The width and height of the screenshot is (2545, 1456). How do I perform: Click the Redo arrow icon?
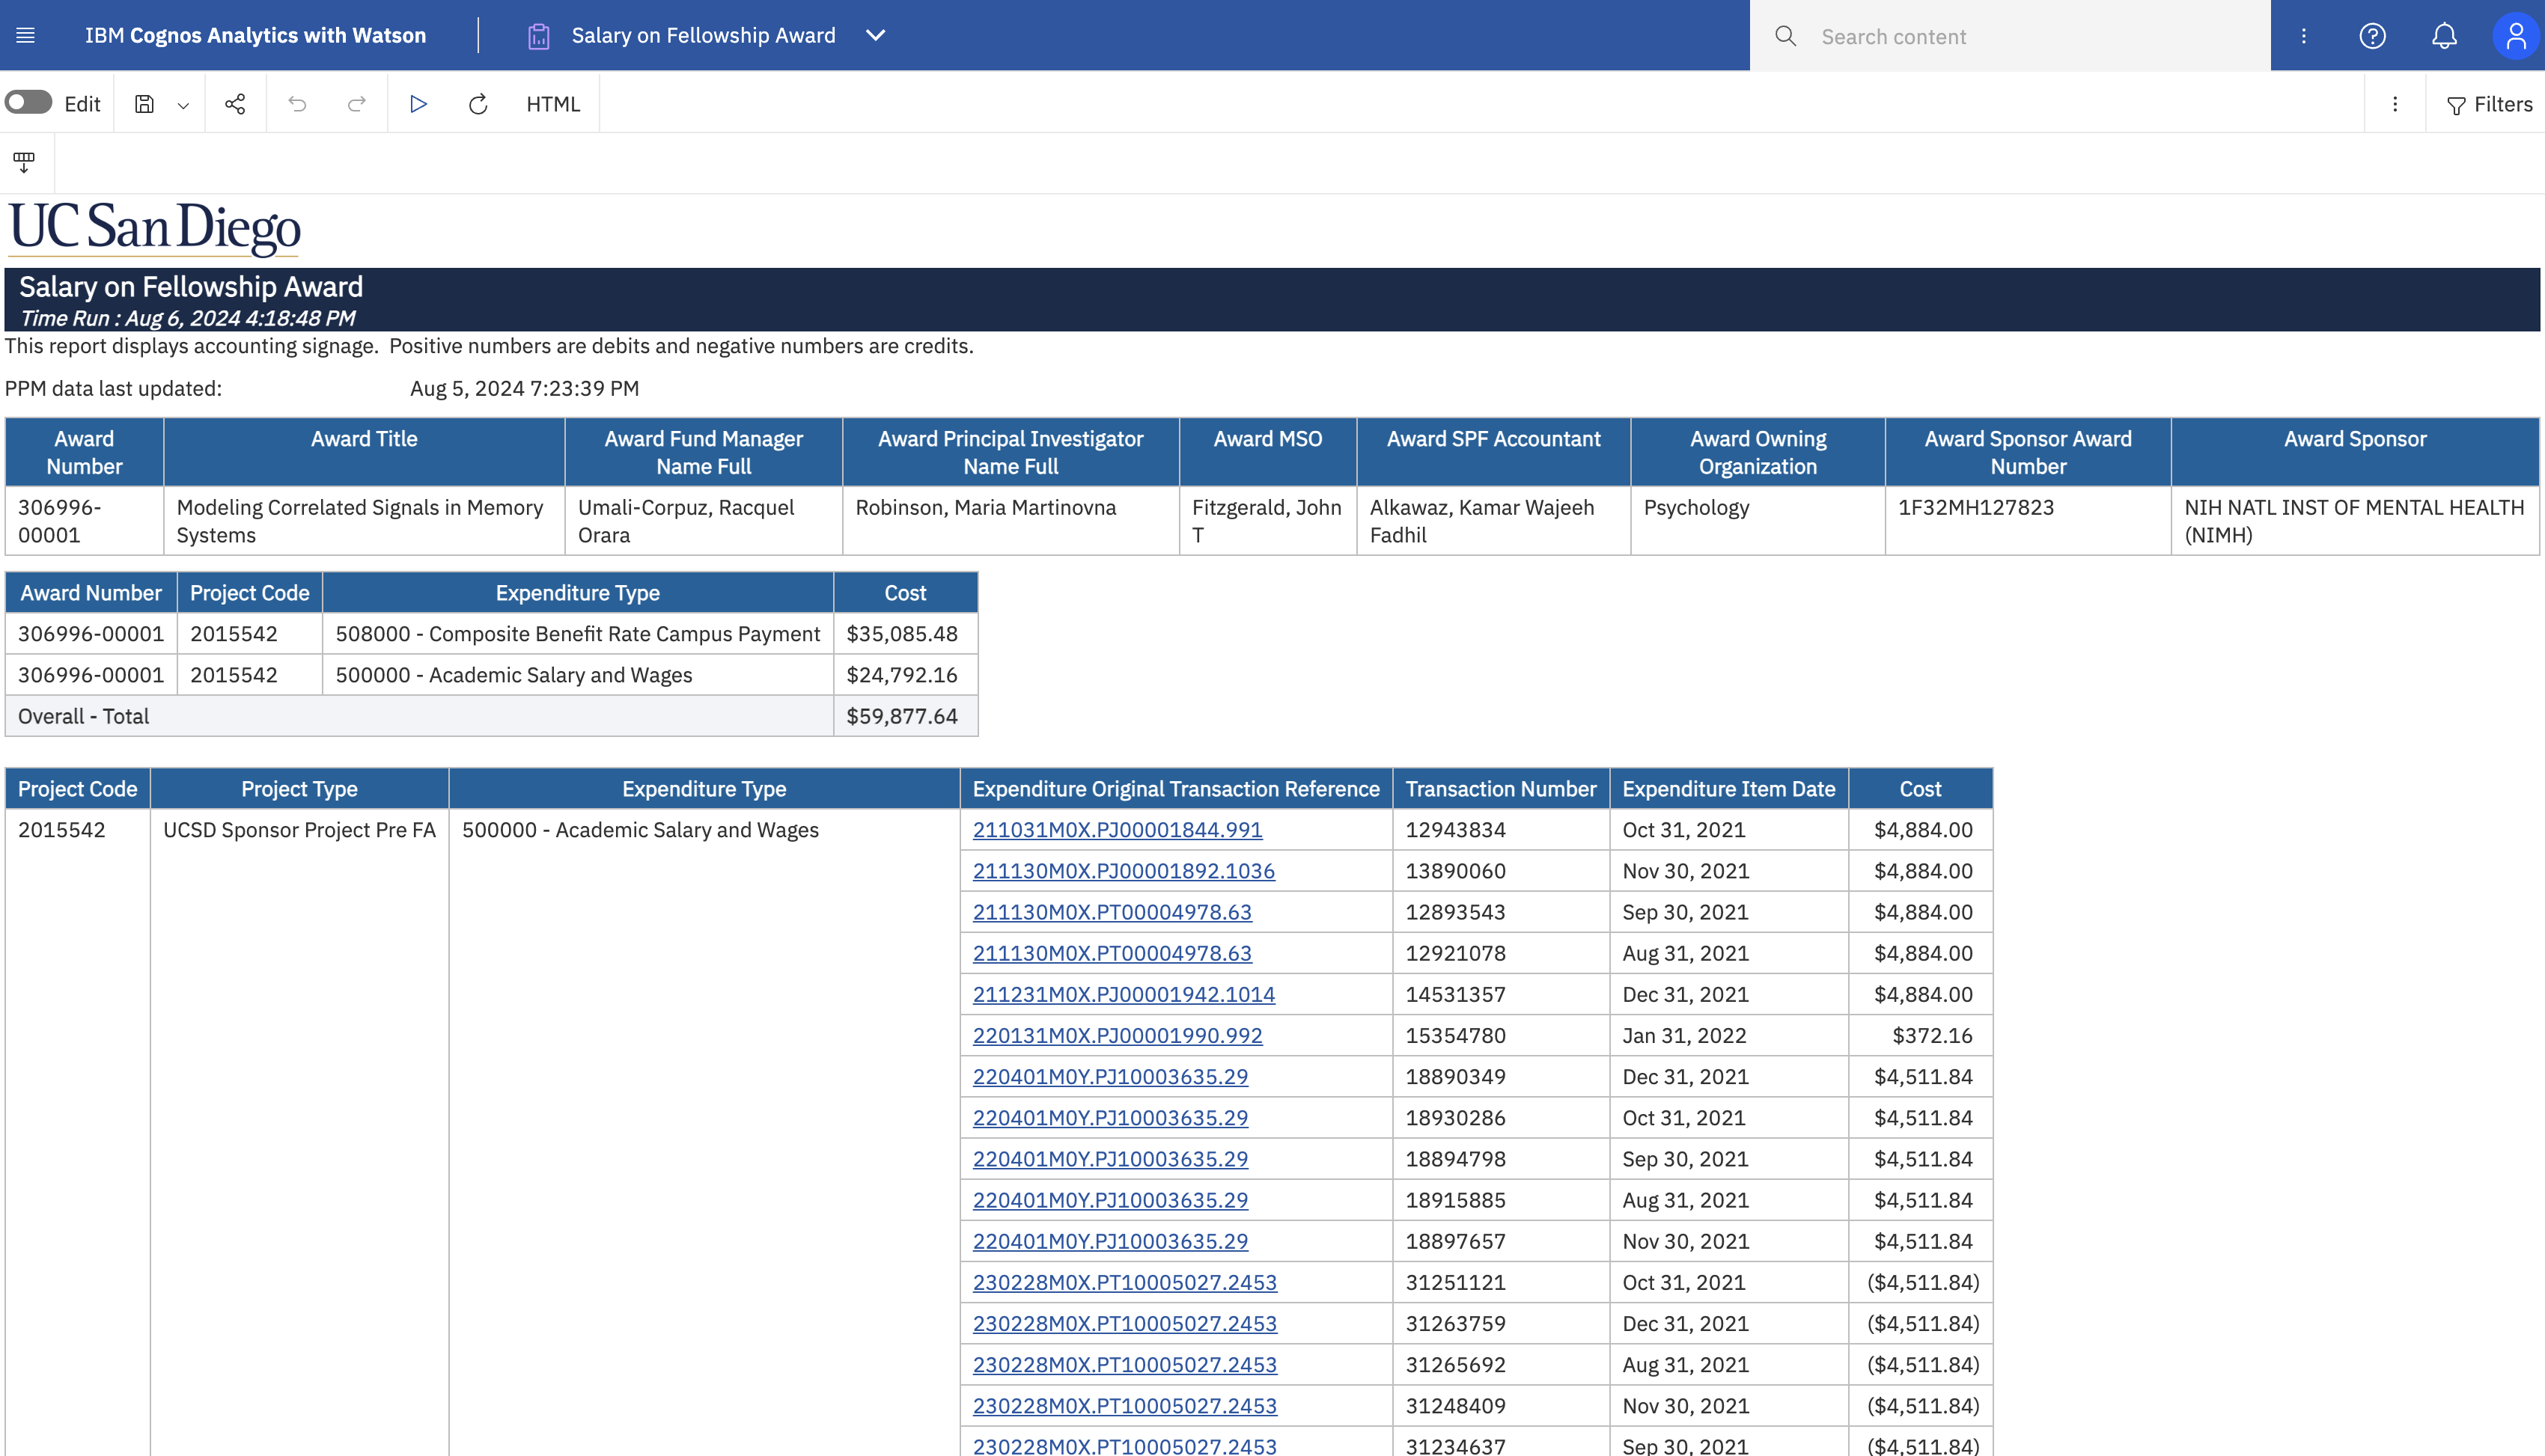point(356,104)
